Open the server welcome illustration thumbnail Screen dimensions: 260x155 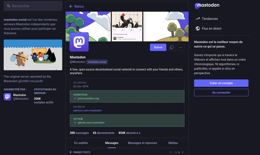33,55
